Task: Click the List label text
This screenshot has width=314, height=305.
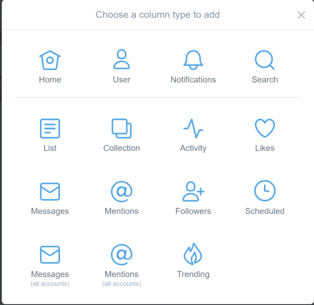Action: click(50, 148)
